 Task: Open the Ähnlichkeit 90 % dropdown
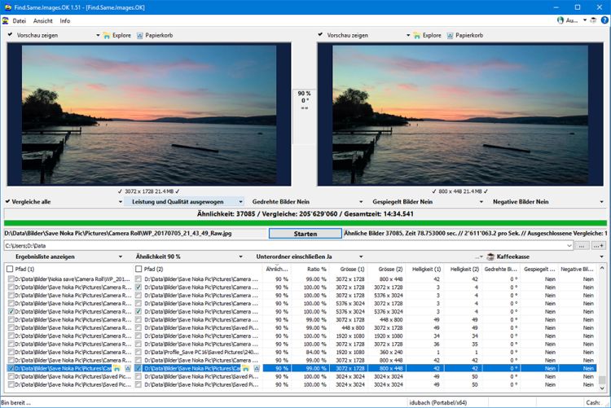point(189,257)
